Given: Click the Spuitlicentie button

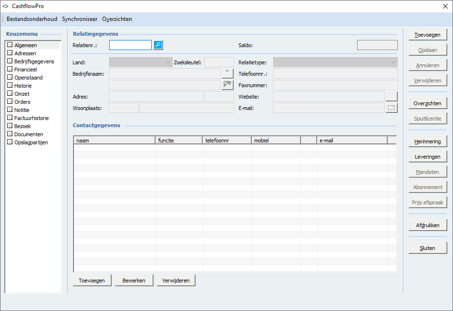Looking at the screenshot, I should pyautogui.click(x=428, y=119).
